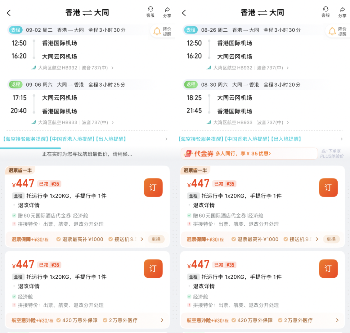Tap the loading bar 正在实时为您寻找航班最低价
Screen dimensions: 350x333
click(x=87, y=154)
